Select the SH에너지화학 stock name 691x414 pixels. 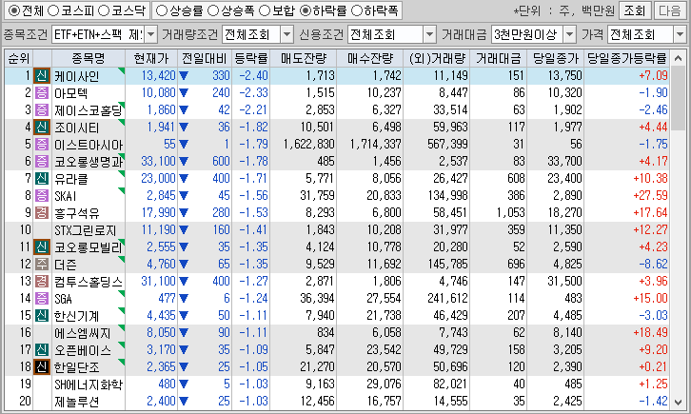(89, 384)
